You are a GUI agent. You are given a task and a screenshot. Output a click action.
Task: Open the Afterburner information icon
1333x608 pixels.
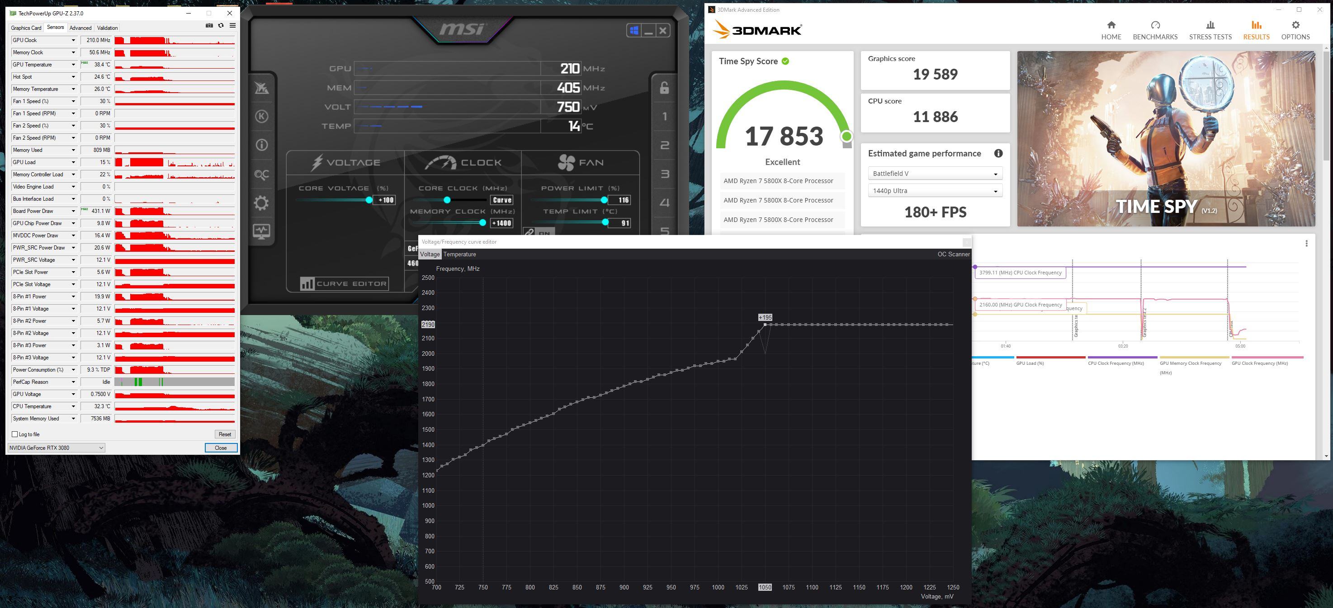[262, 145]
